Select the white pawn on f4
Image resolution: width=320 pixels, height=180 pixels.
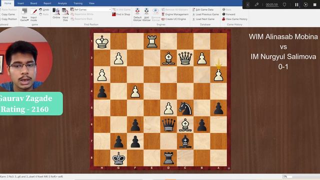coord(135,91)
